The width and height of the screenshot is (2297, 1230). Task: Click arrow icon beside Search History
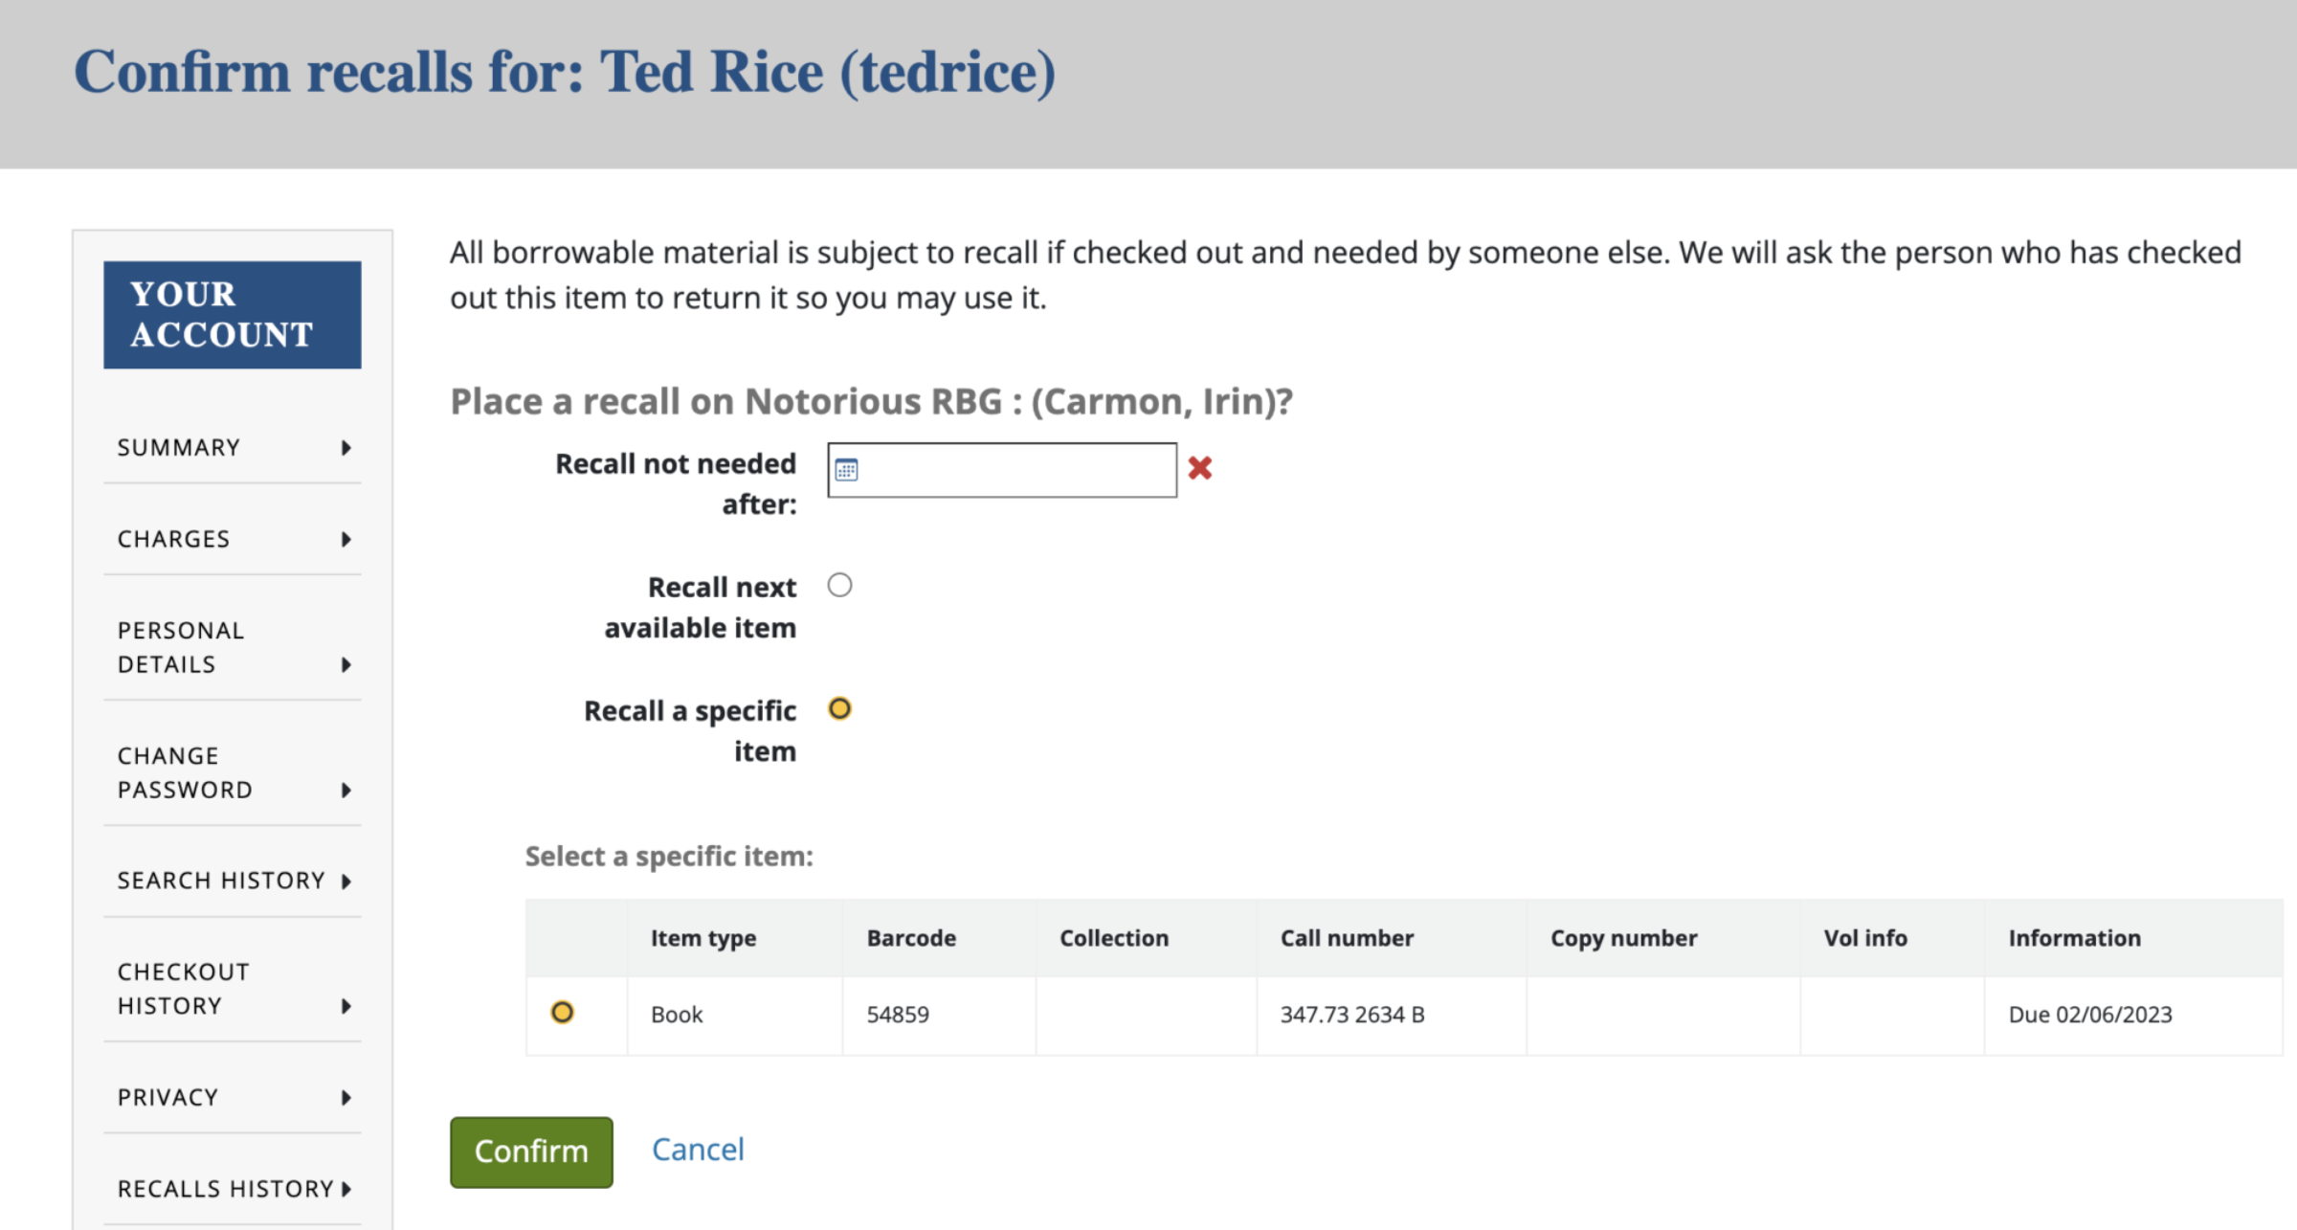pos(346,882)
